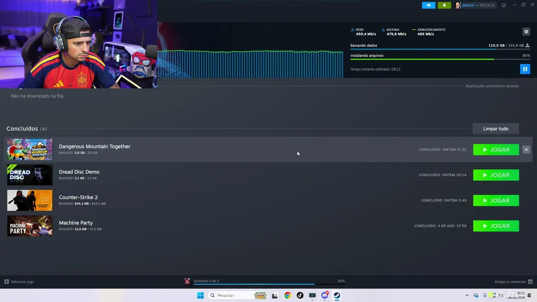The width and height of the screenshot is (537, 302).
Task: Open download settings gear icon
Action: coord(526,31)
